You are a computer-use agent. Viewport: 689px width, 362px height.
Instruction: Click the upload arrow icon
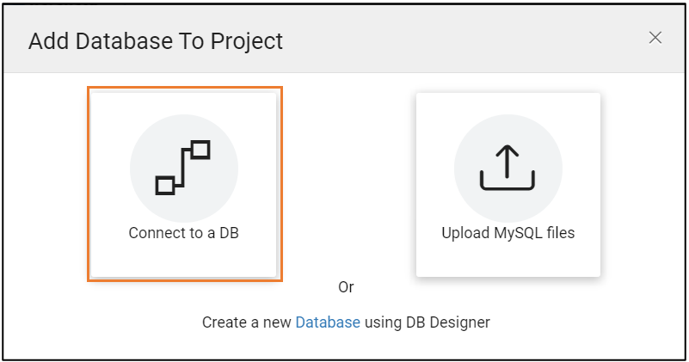click(508, 167)
